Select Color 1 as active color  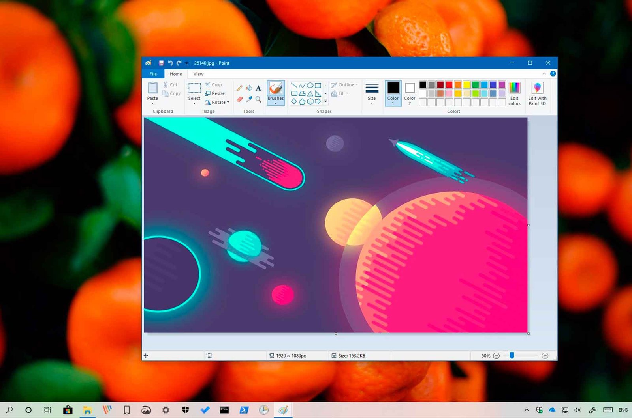393,93
